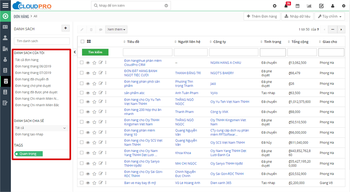This screenshot has height=192, width=350.
Task: Open quick create plus icon in header
Action: [275, 6]
